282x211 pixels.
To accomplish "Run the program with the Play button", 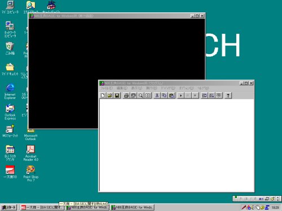I will coord(180,96).
